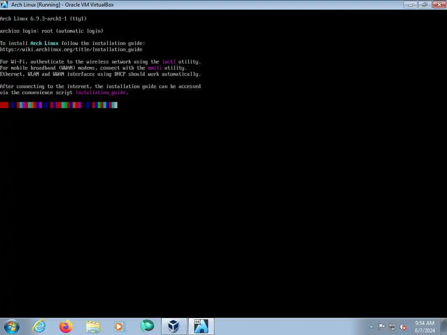Show hidden system tray icons
This screenshot has height=335, width=447.
tap(371, 327)
